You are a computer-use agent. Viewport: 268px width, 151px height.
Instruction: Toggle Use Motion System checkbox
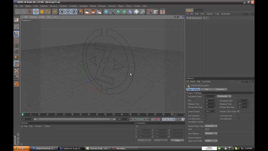pos(206,122)
